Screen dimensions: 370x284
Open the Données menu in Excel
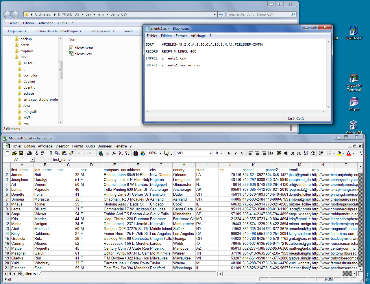tap(104, 146)
